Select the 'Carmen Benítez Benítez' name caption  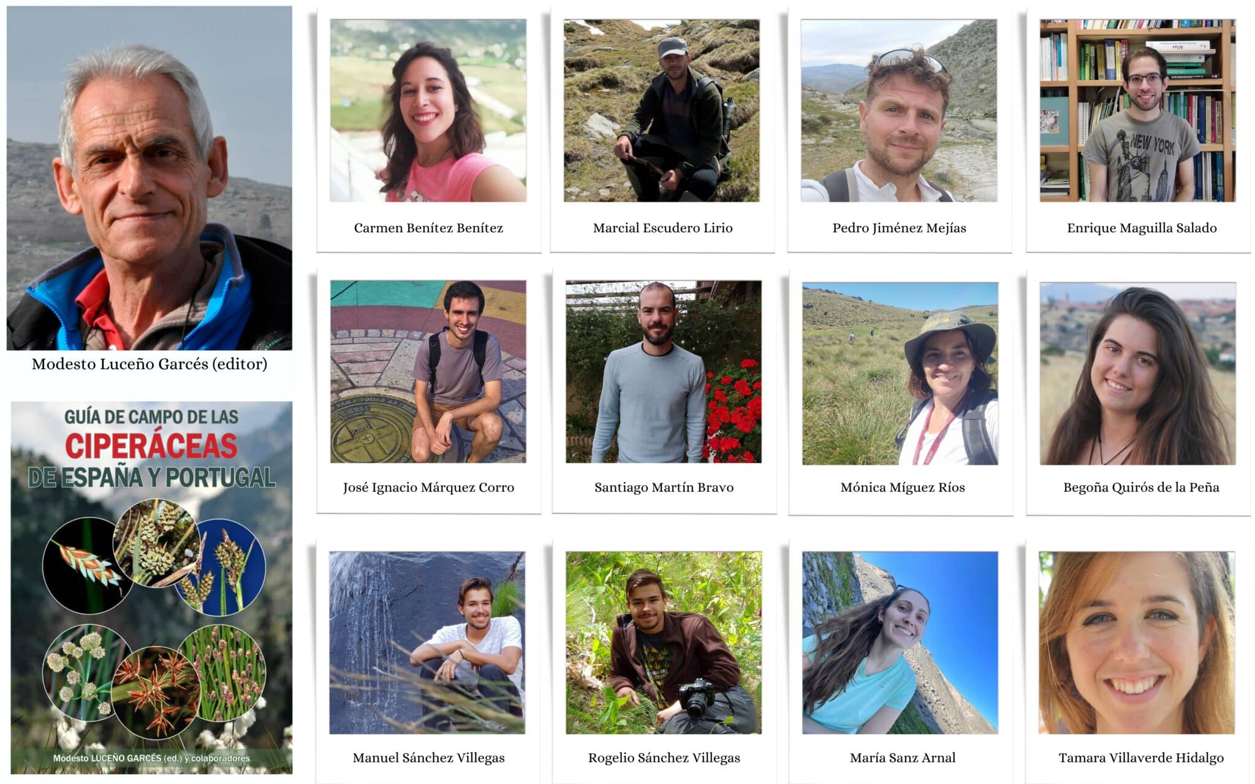(428, 228)
